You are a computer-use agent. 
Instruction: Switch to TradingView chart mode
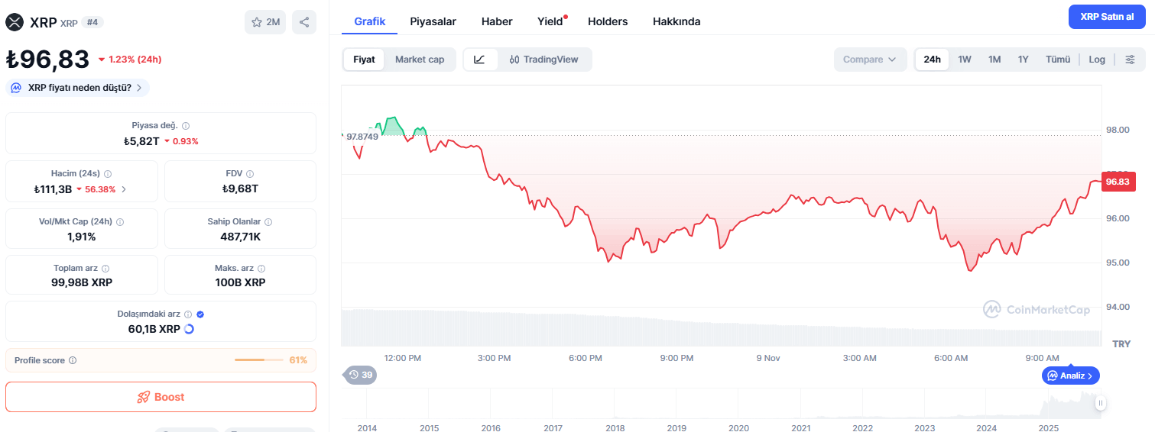click(543, 60)
